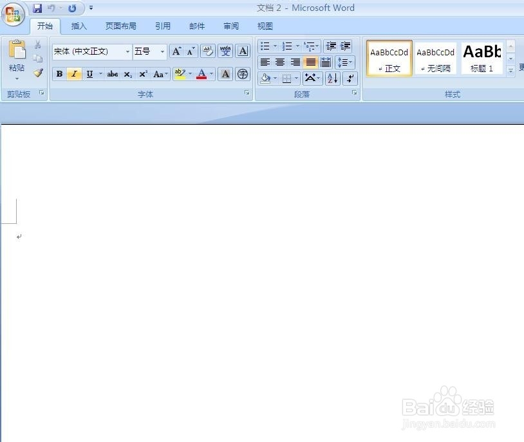This screenshot has height=442, width=524.
Task: Toggle italic formatting
Action: click(x=74, y=74)
